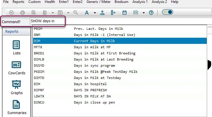Select DINCU Days in close up pen
Image resolution: width=212 pixels, height=117 pixels.
pyautogui.click(x=120, y=102)
